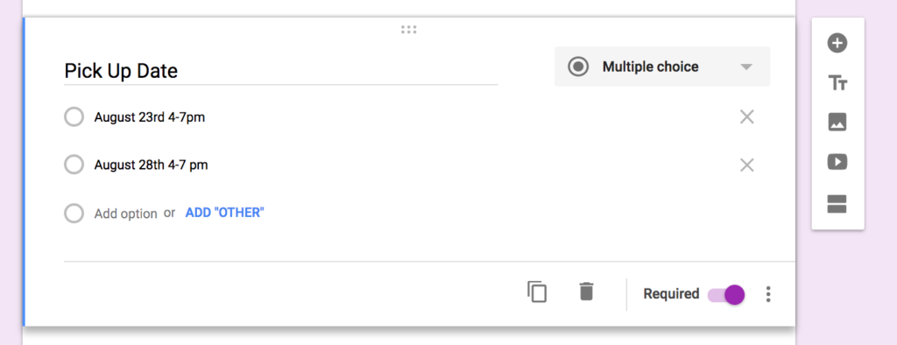Delete question with the trash icon

pos(586,292)
